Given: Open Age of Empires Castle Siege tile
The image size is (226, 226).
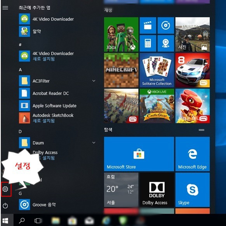Looking at the screenshot, I should (157, 106).
